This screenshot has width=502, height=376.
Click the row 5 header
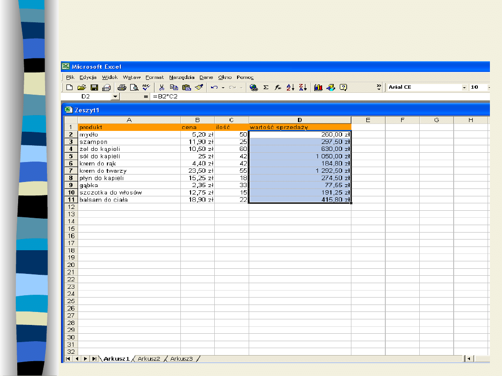tap(71, 156)
